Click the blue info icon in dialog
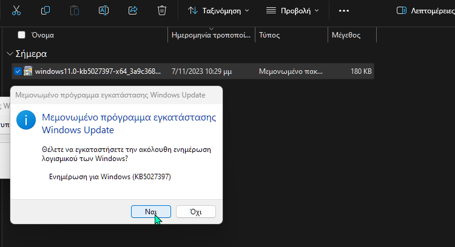The image size is (455, 247). (x=26, y=120)
